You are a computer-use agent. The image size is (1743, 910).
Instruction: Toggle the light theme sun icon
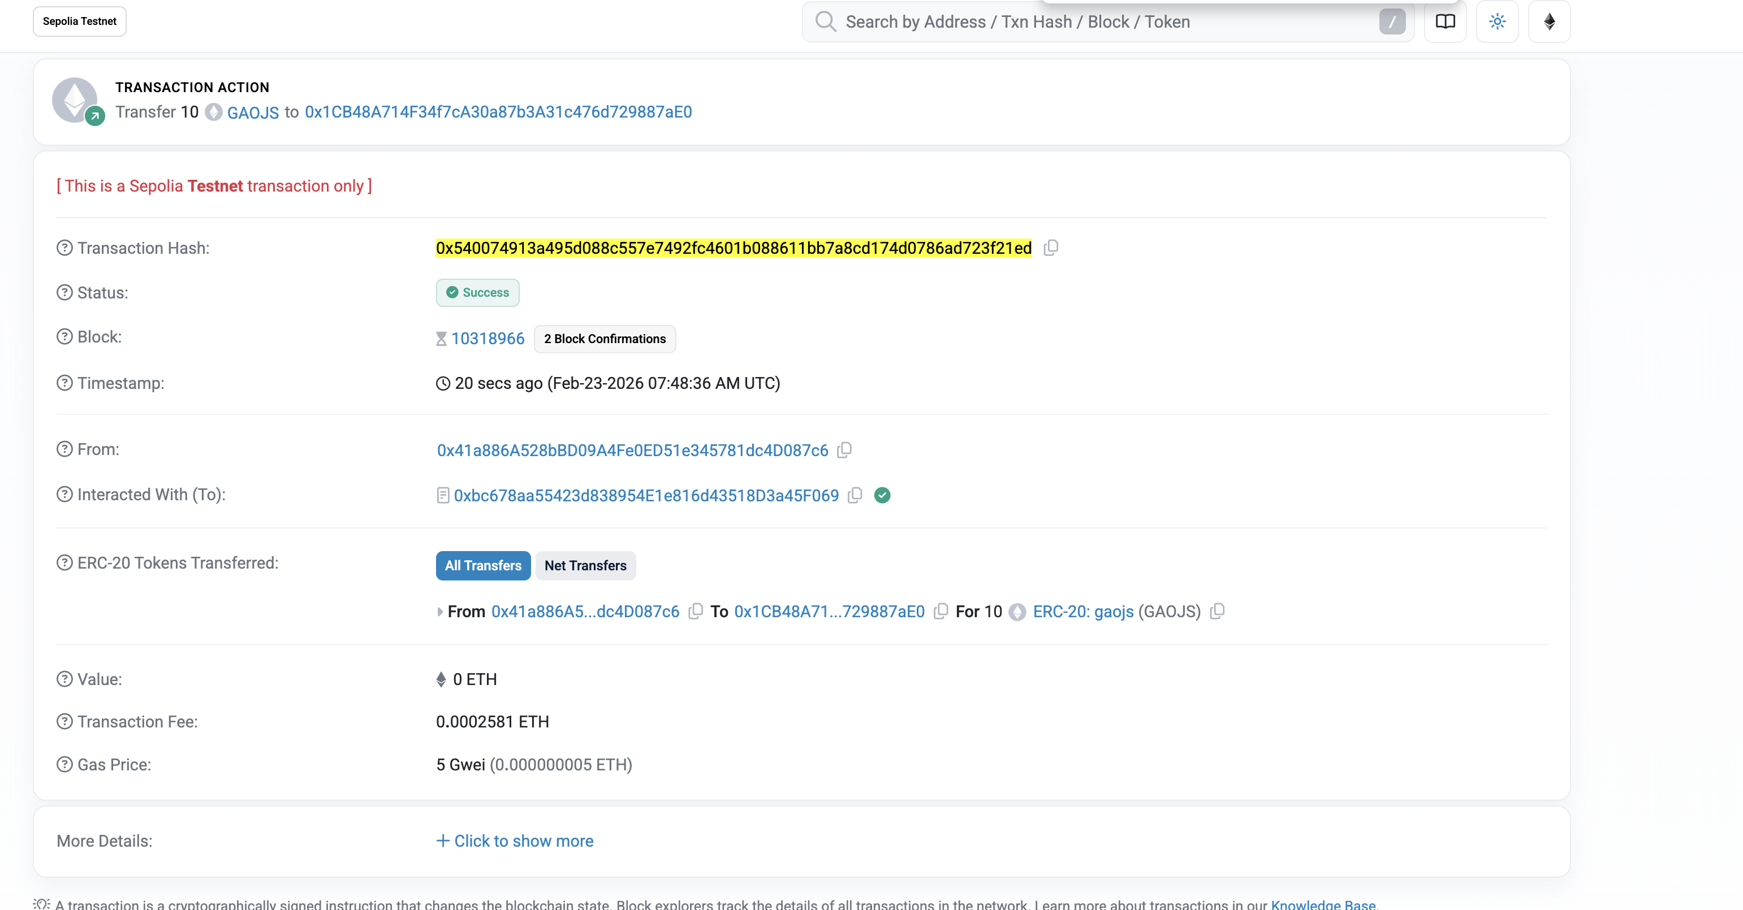click(1496, 21)
